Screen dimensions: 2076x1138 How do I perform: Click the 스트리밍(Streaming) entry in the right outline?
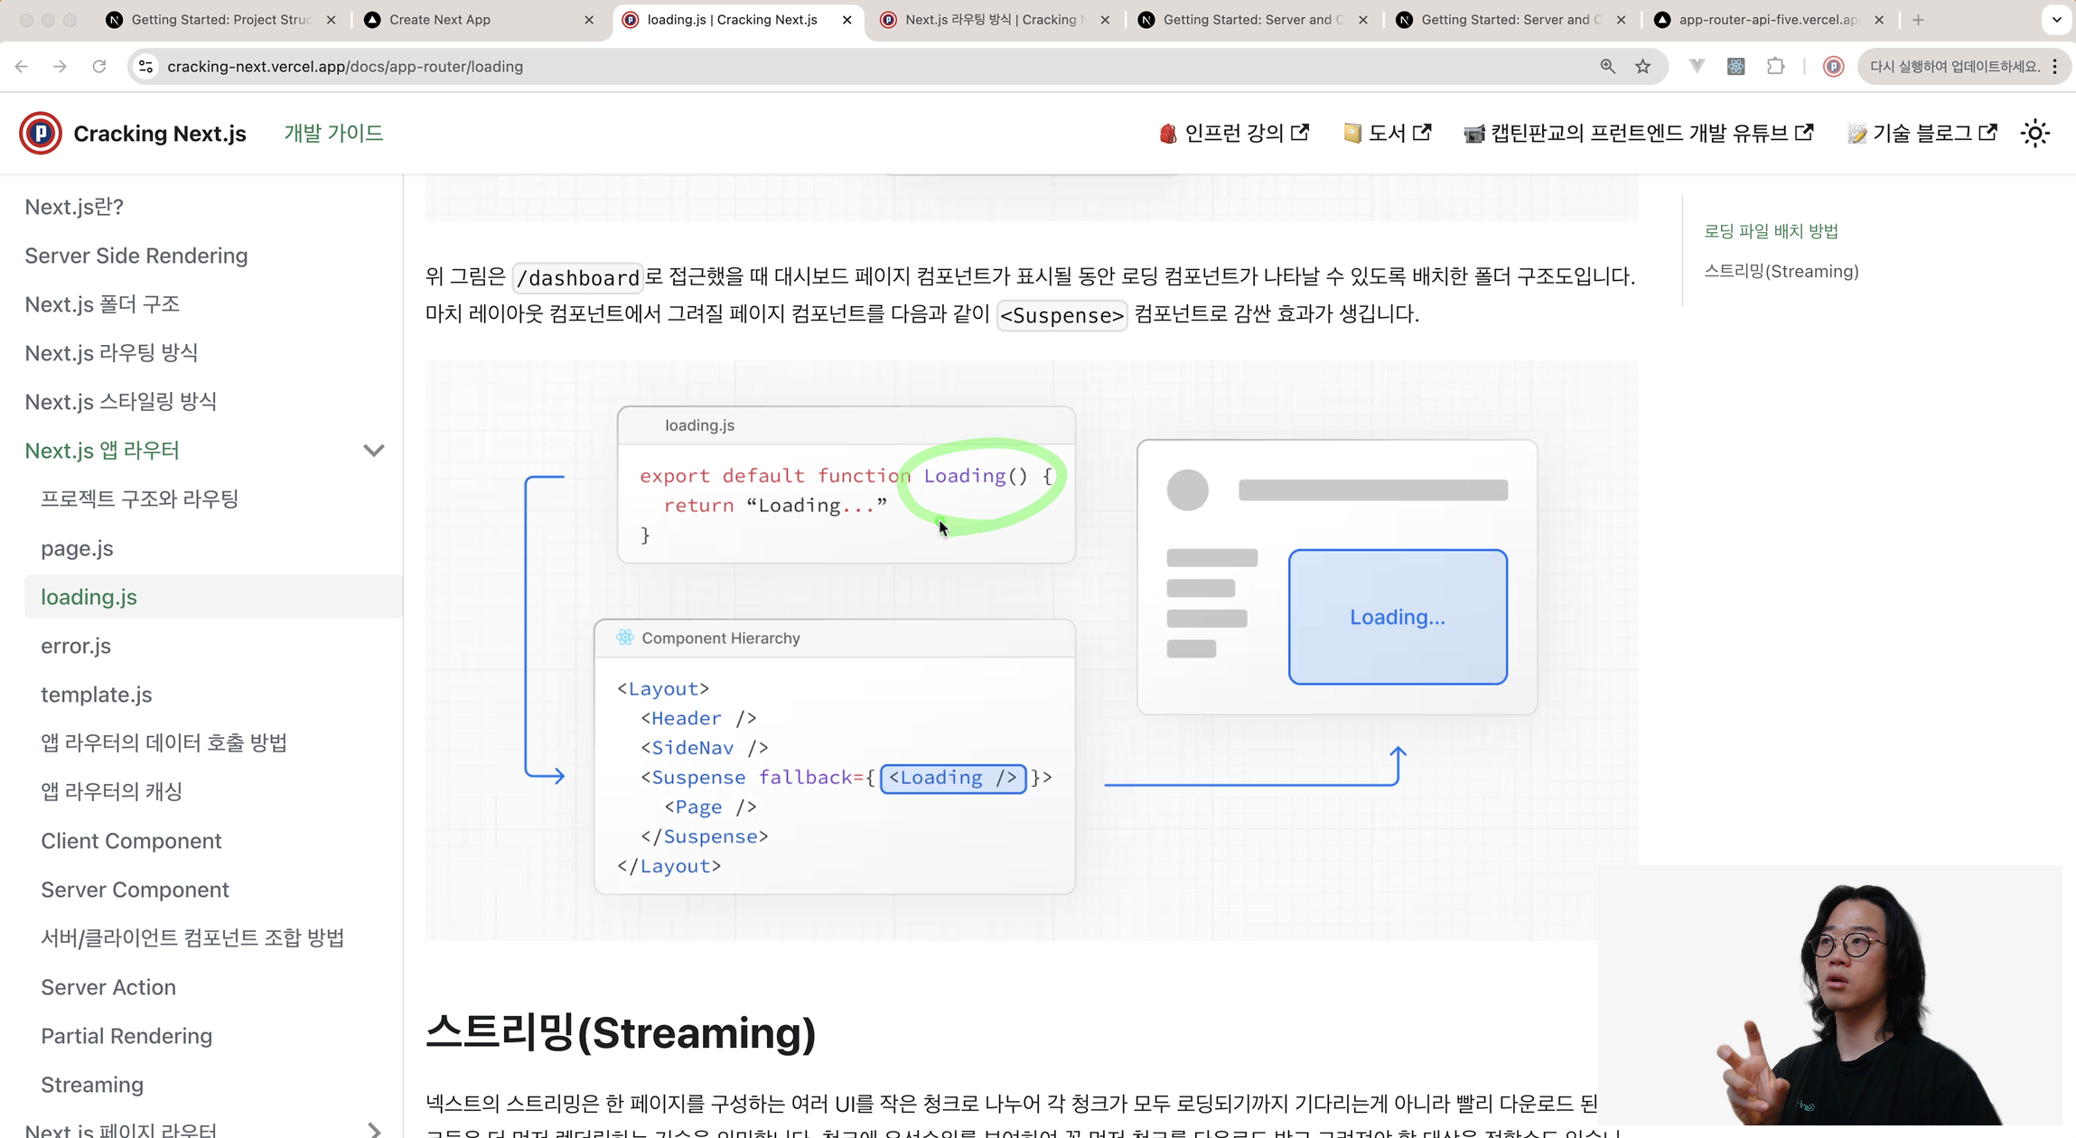(1781, 271)
